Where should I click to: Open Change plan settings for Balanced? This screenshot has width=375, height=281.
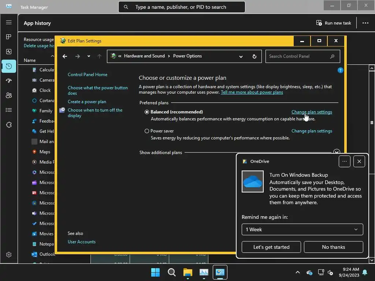tap(312, 112)
